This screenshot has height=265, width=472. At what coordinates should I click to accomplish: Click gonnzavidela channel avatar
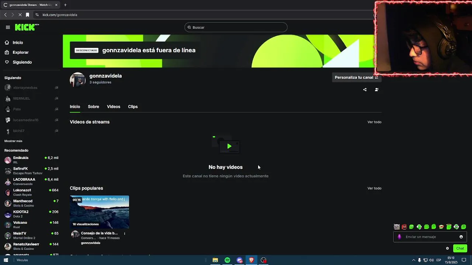click(x=77, y=80)
